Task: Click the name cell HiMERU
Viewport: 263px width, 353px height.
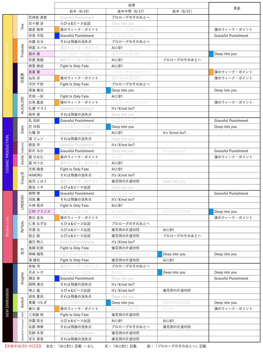Action: point(41,175)
